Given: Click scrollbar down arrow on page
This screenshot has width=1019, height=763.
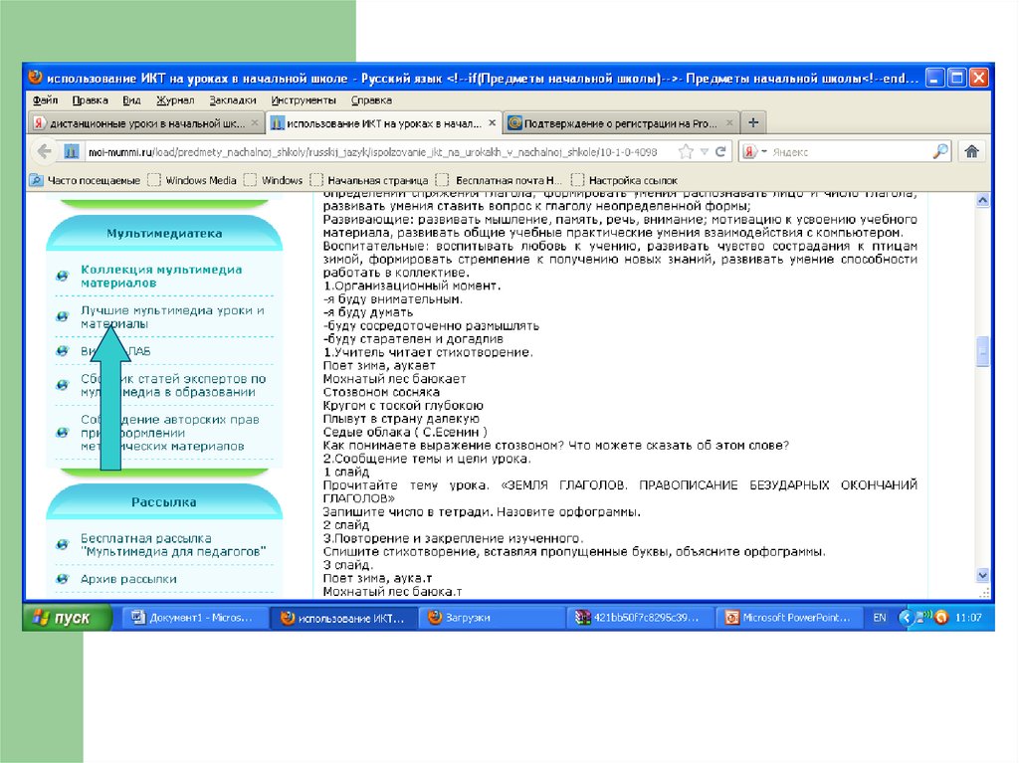Looking at the screenshot, I should tap(983, 576).
